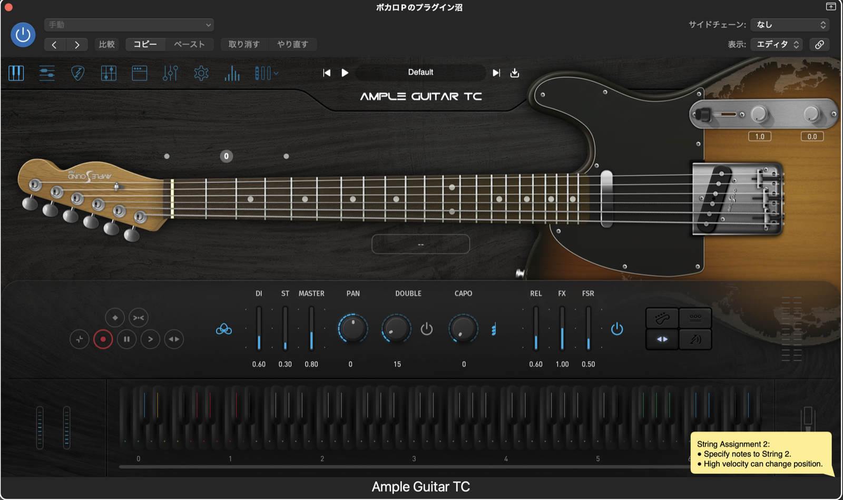
Task: Click the left-right arrows round button
Action: pos(174,339)
